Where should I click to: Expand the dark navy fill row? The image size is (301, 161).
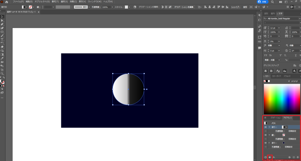tap(269, 143)
